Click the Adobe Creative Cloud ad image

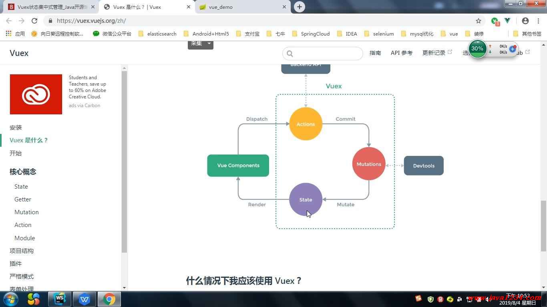pyautogui.click(x=36, y=94)
